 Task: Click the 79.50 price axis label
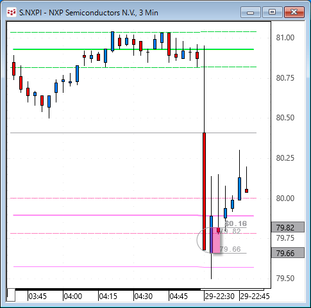(285, 278)
